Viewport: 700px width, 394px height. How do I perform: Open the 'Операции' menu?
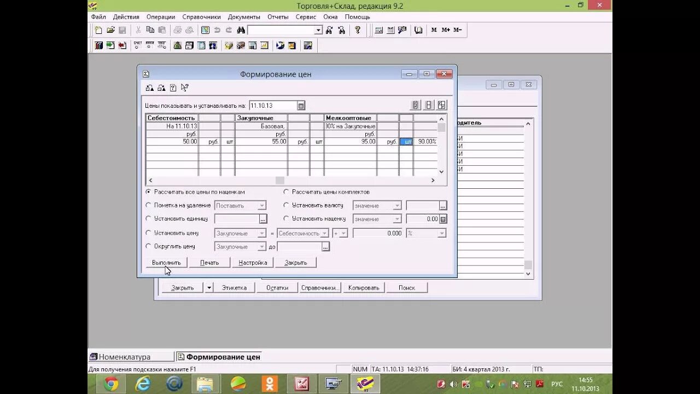tap(161, 17)
